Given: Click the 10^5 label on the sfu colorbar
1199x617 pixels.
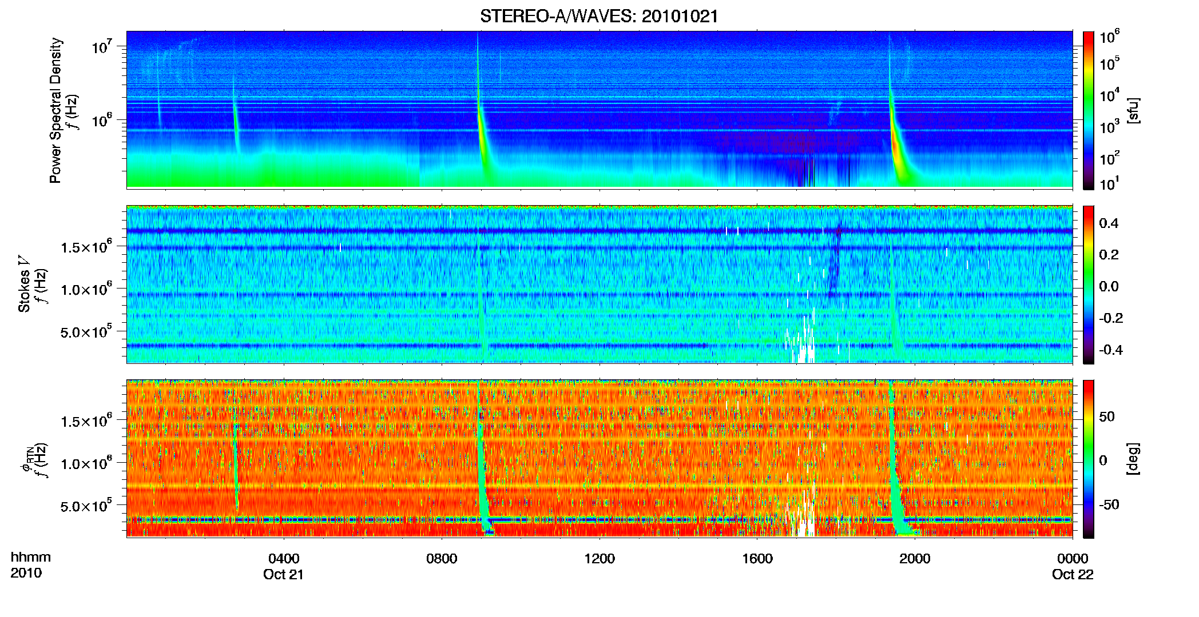Looking at the screenshot, I should [1110, 63].
